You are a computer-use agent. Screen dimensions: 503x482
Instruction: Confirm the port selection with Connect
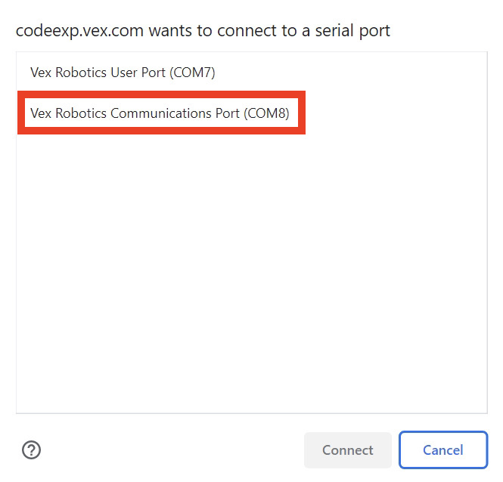(347, 450)
